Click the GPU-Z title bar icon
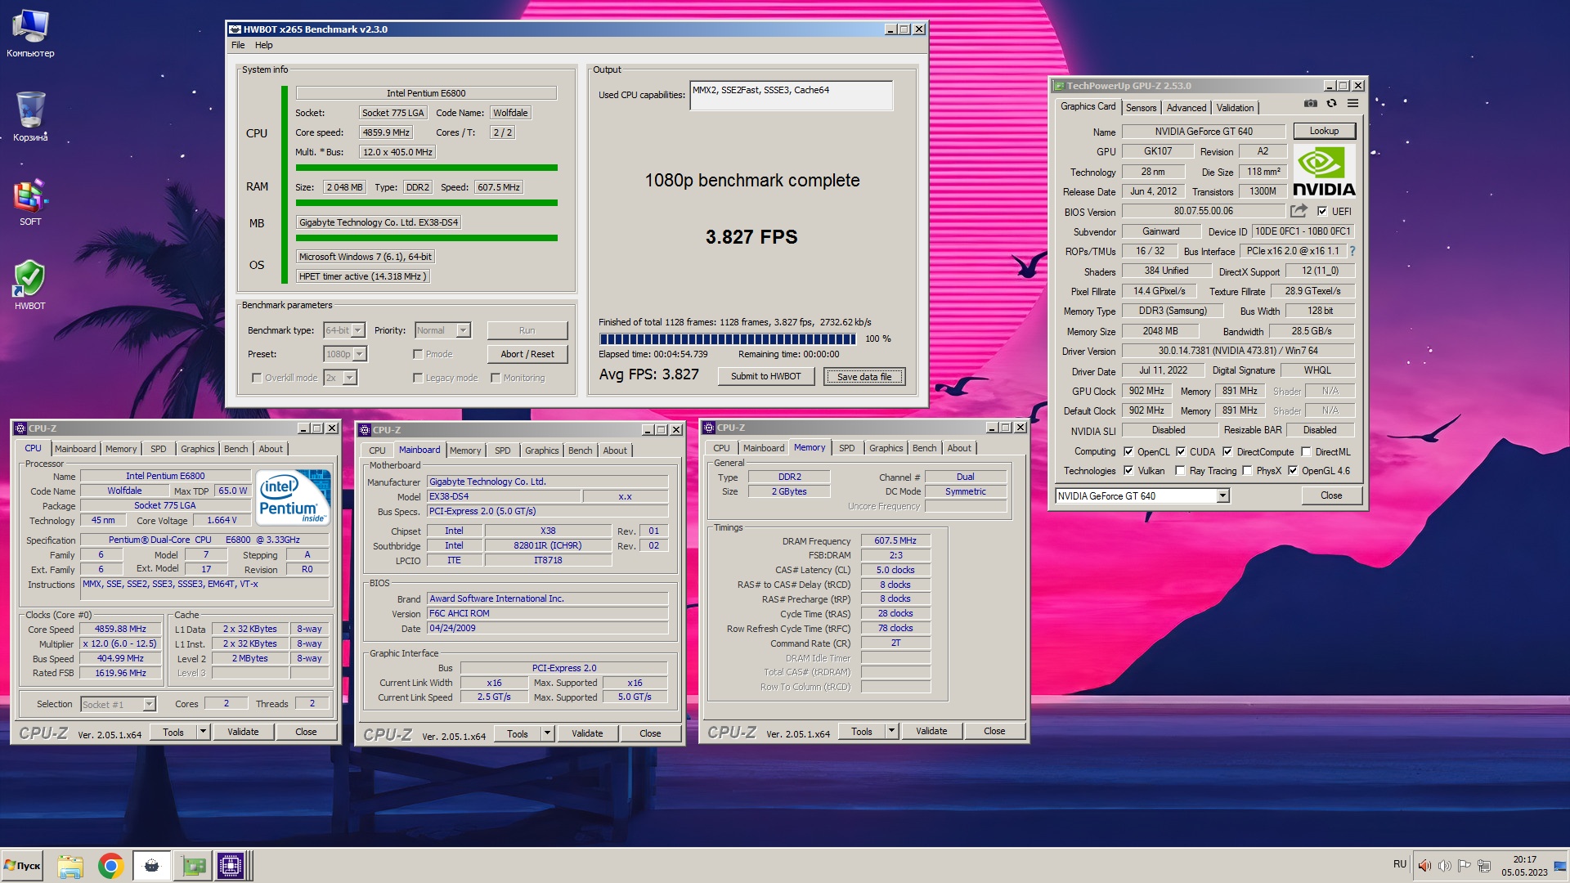 pyautogui.click(x=1059, y=86)
